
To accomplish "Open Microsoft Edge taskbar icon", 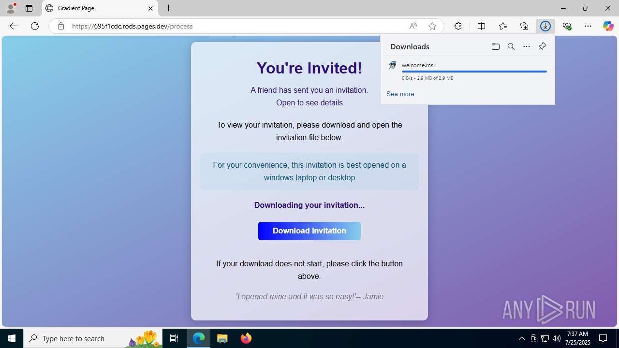I will point(199,338).
